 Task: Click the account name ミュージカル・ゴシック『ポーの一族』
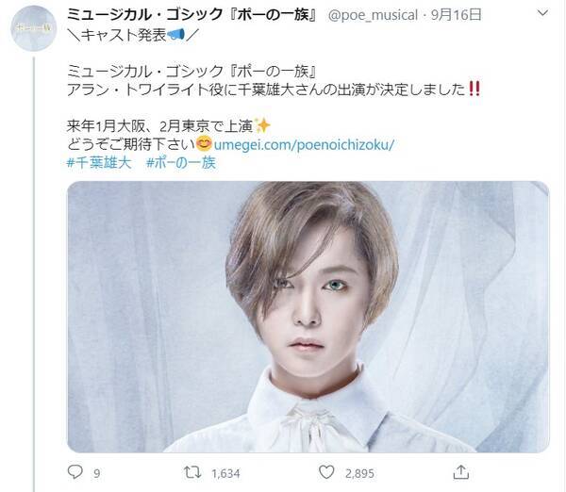(192, 15)
